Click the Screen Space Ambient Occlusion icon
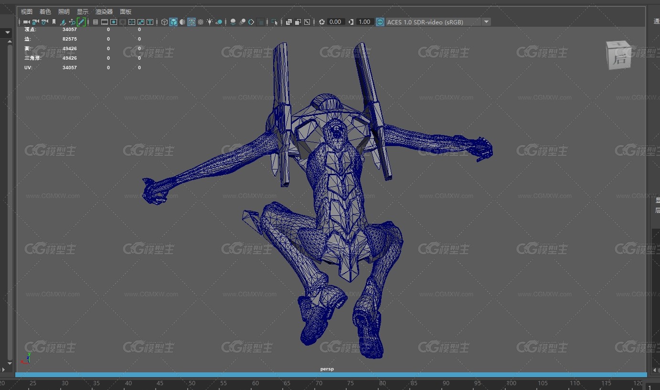Image resolution: width=660 pixels, height=390 pixels. (233, 22)
